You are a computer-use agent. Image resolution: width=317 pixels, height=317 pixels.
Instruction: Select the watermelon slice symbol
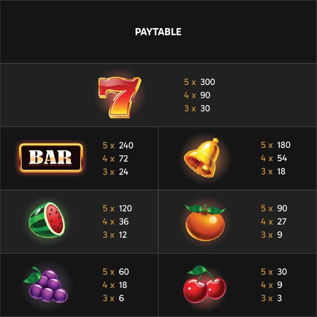47,219
